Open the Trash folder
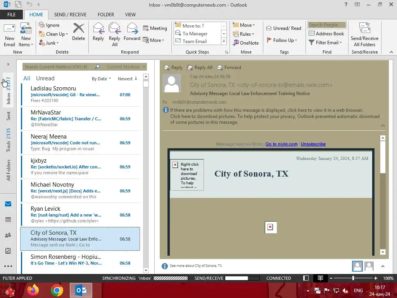The image size is (397, 298). [9, 140]
